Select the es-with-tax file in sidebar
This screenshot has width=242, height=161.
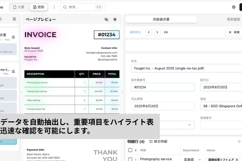point(8,49)
